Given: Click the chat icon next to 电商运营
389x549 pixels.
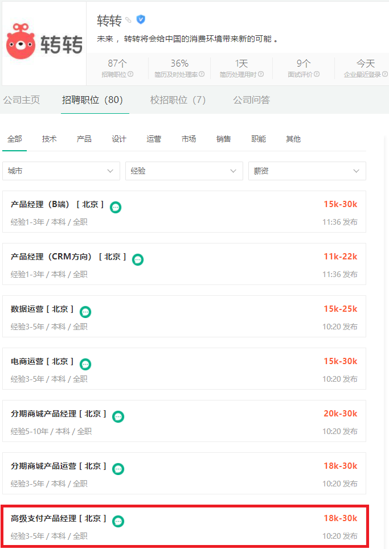Looking at the screenshot, I should click(x=85, y=364).
